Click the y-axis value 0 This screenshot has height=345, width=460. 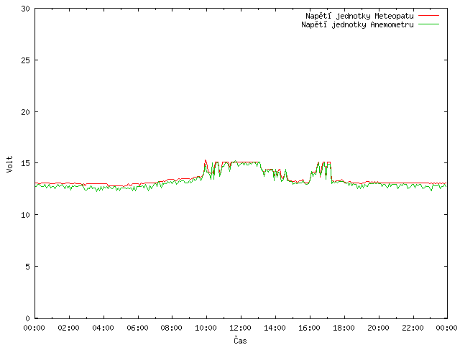tap(27, 318)
